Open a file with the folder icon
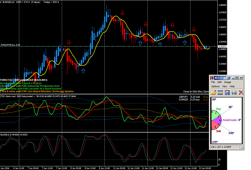The height and width of the screenshot is (170, 251). pyautogui.click(x=213, y=93)
